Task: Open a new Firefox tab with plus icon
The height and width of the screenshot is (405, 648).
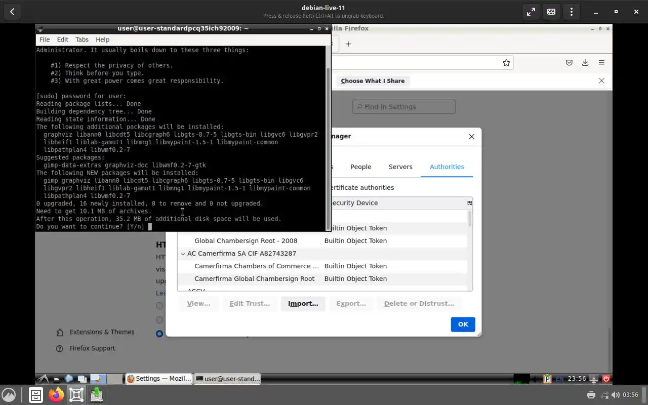Action: point(348,44)
